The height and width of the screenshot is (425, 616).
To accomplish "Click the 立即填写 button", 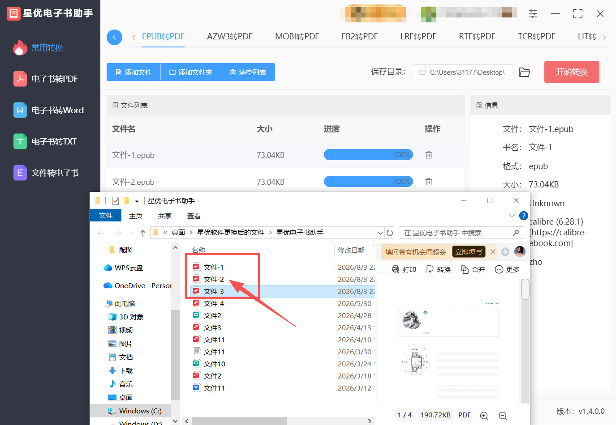I will [x=469, y=252].
